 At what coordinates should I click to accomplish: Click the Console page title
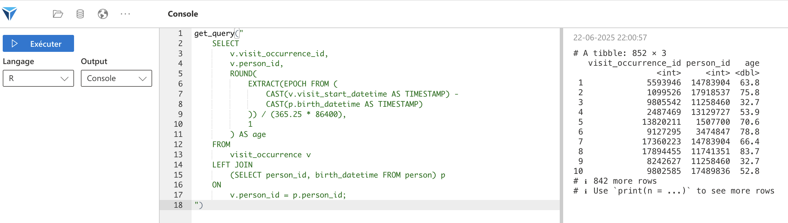tap(183, 14)
